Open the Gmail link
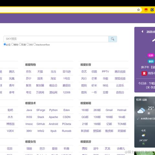 (109, 110)
